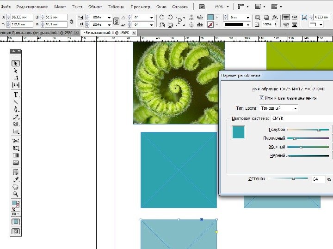Select the Type (T) tool

(x=16, y=95)
